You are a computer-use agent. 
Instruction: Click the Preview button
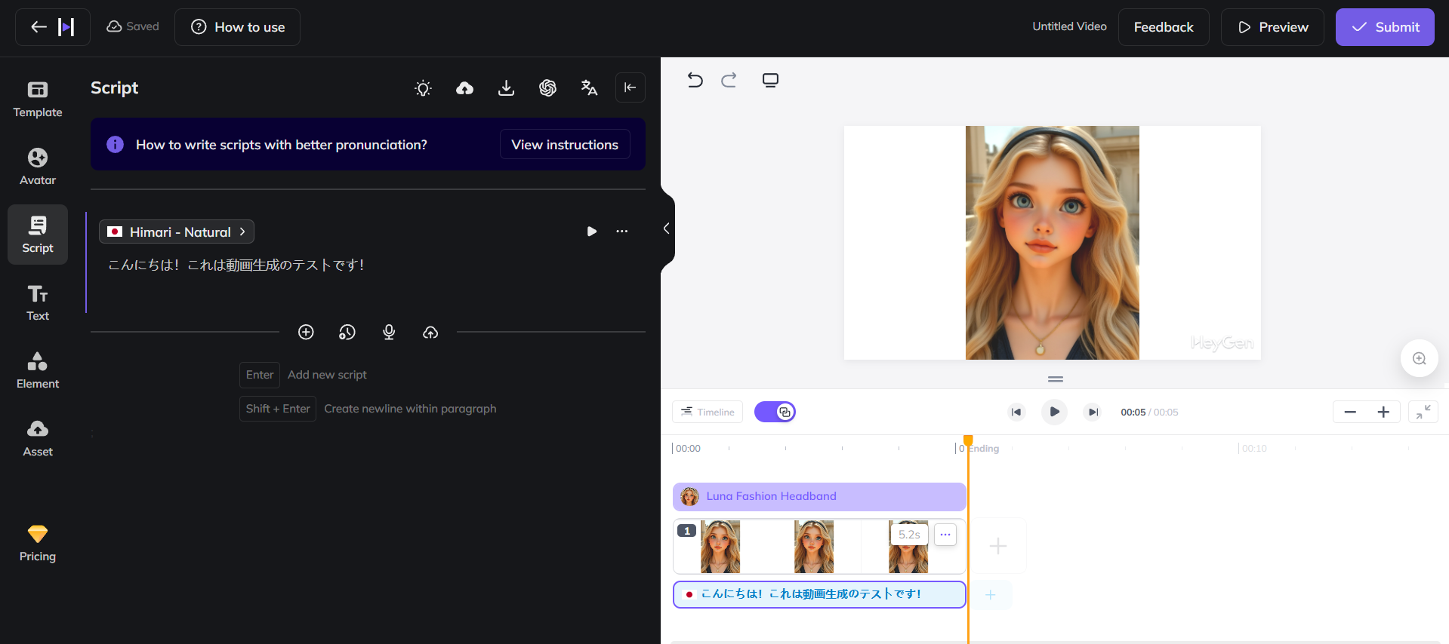coord(1272,27)
